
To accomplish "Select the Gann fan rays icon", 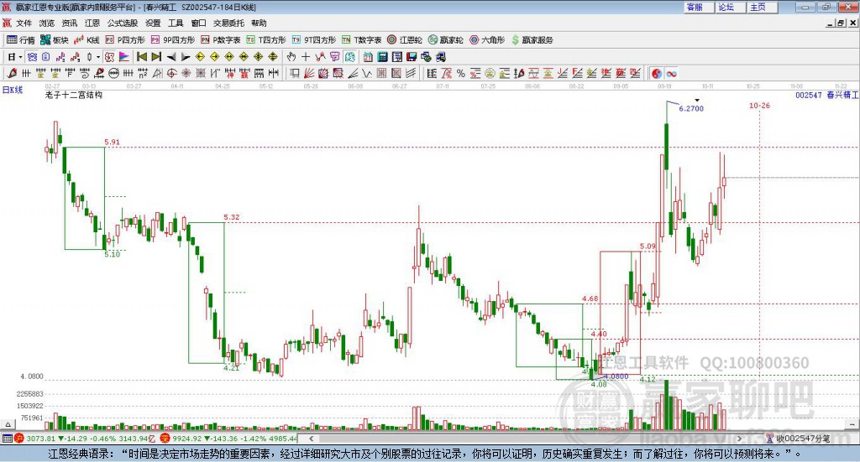I will 309,73.
